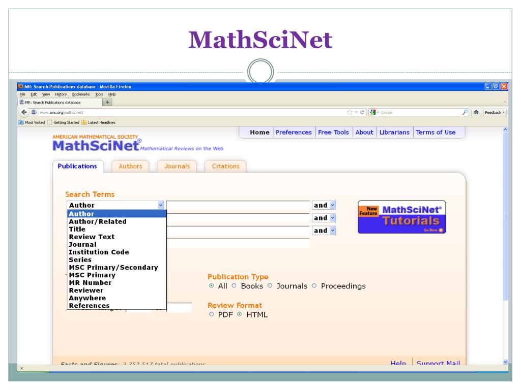Click the Librarians link
Image resolution: width=521 pixels, height=390 pixels.
[394, 133]
